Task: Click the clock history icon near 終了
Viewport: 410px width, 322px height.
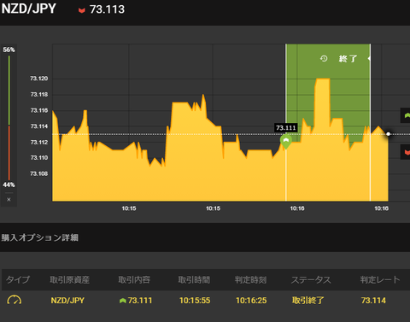Action: tap(324, 59)
